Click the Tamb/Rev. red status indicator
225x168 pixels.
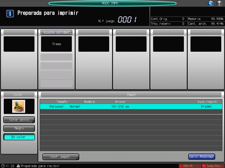(x=213, y=166)
